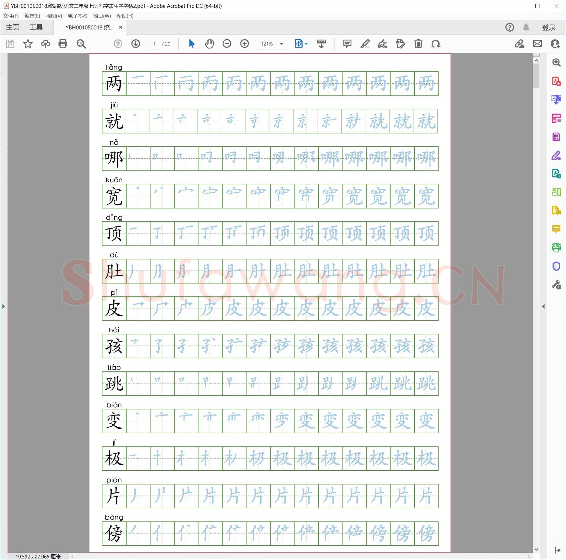
Task: Open the 视图(V) menu
Action: click(x=55, y=16)
